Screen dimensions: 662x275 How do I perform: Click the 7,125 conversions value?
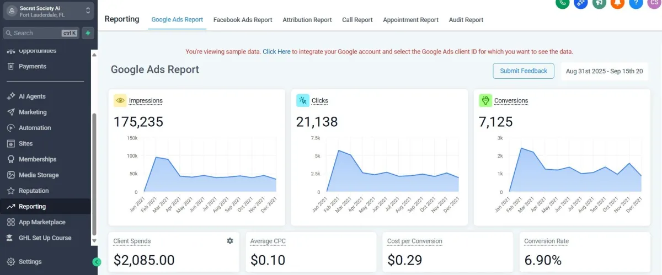[496, 122]
